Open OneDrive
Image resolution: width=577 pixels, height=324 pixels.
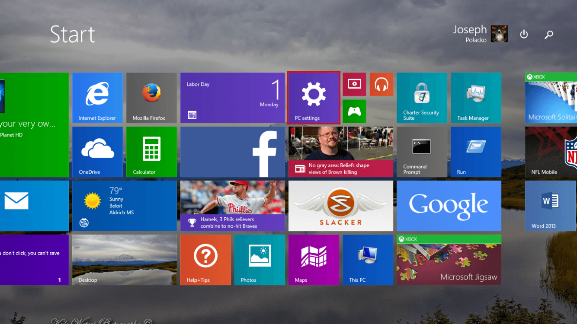coord(97,152)
